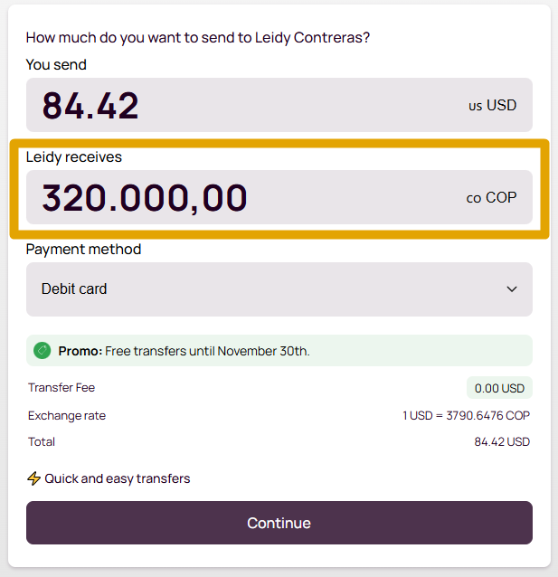Expand the payment method chevron arrow
The width and height of the screenshot is (558, 577).
coord(512,289)
